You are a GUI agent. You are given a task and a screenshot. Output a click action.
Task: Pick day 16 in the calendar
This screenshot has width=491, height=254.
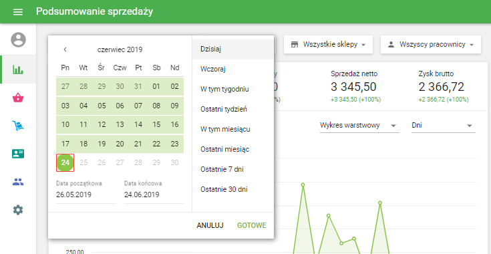174,124
